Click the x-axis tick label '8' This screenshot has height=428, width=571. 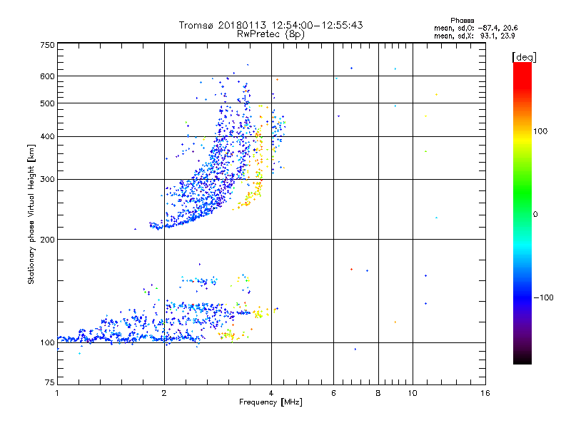point(378,393)
